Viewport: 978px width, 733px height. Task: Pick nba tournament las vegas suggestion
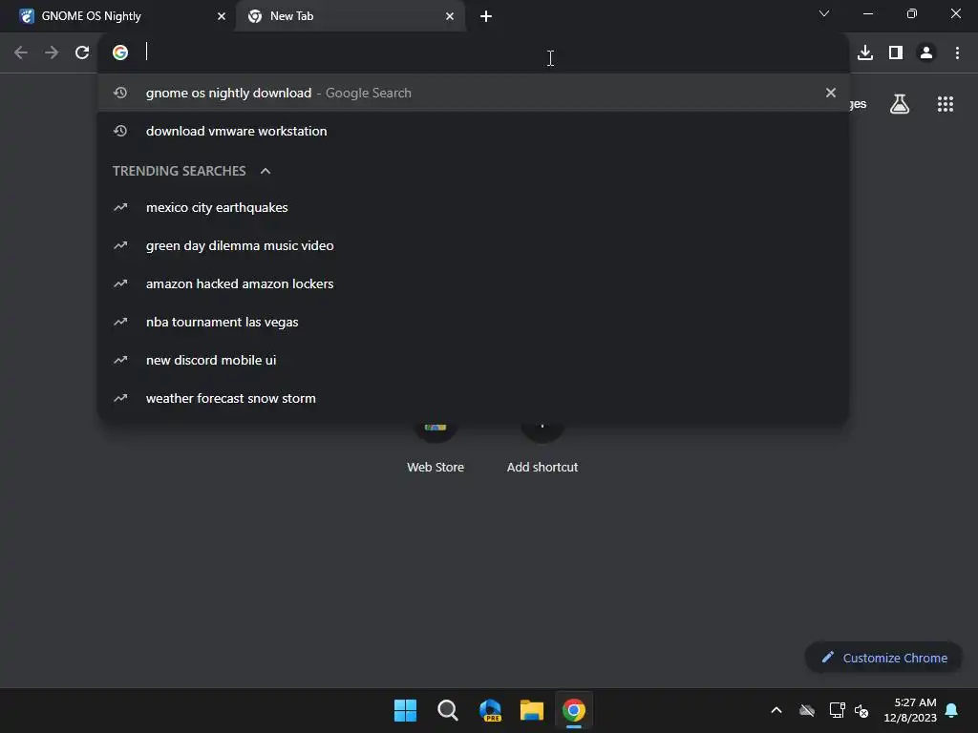coord(474,322)
